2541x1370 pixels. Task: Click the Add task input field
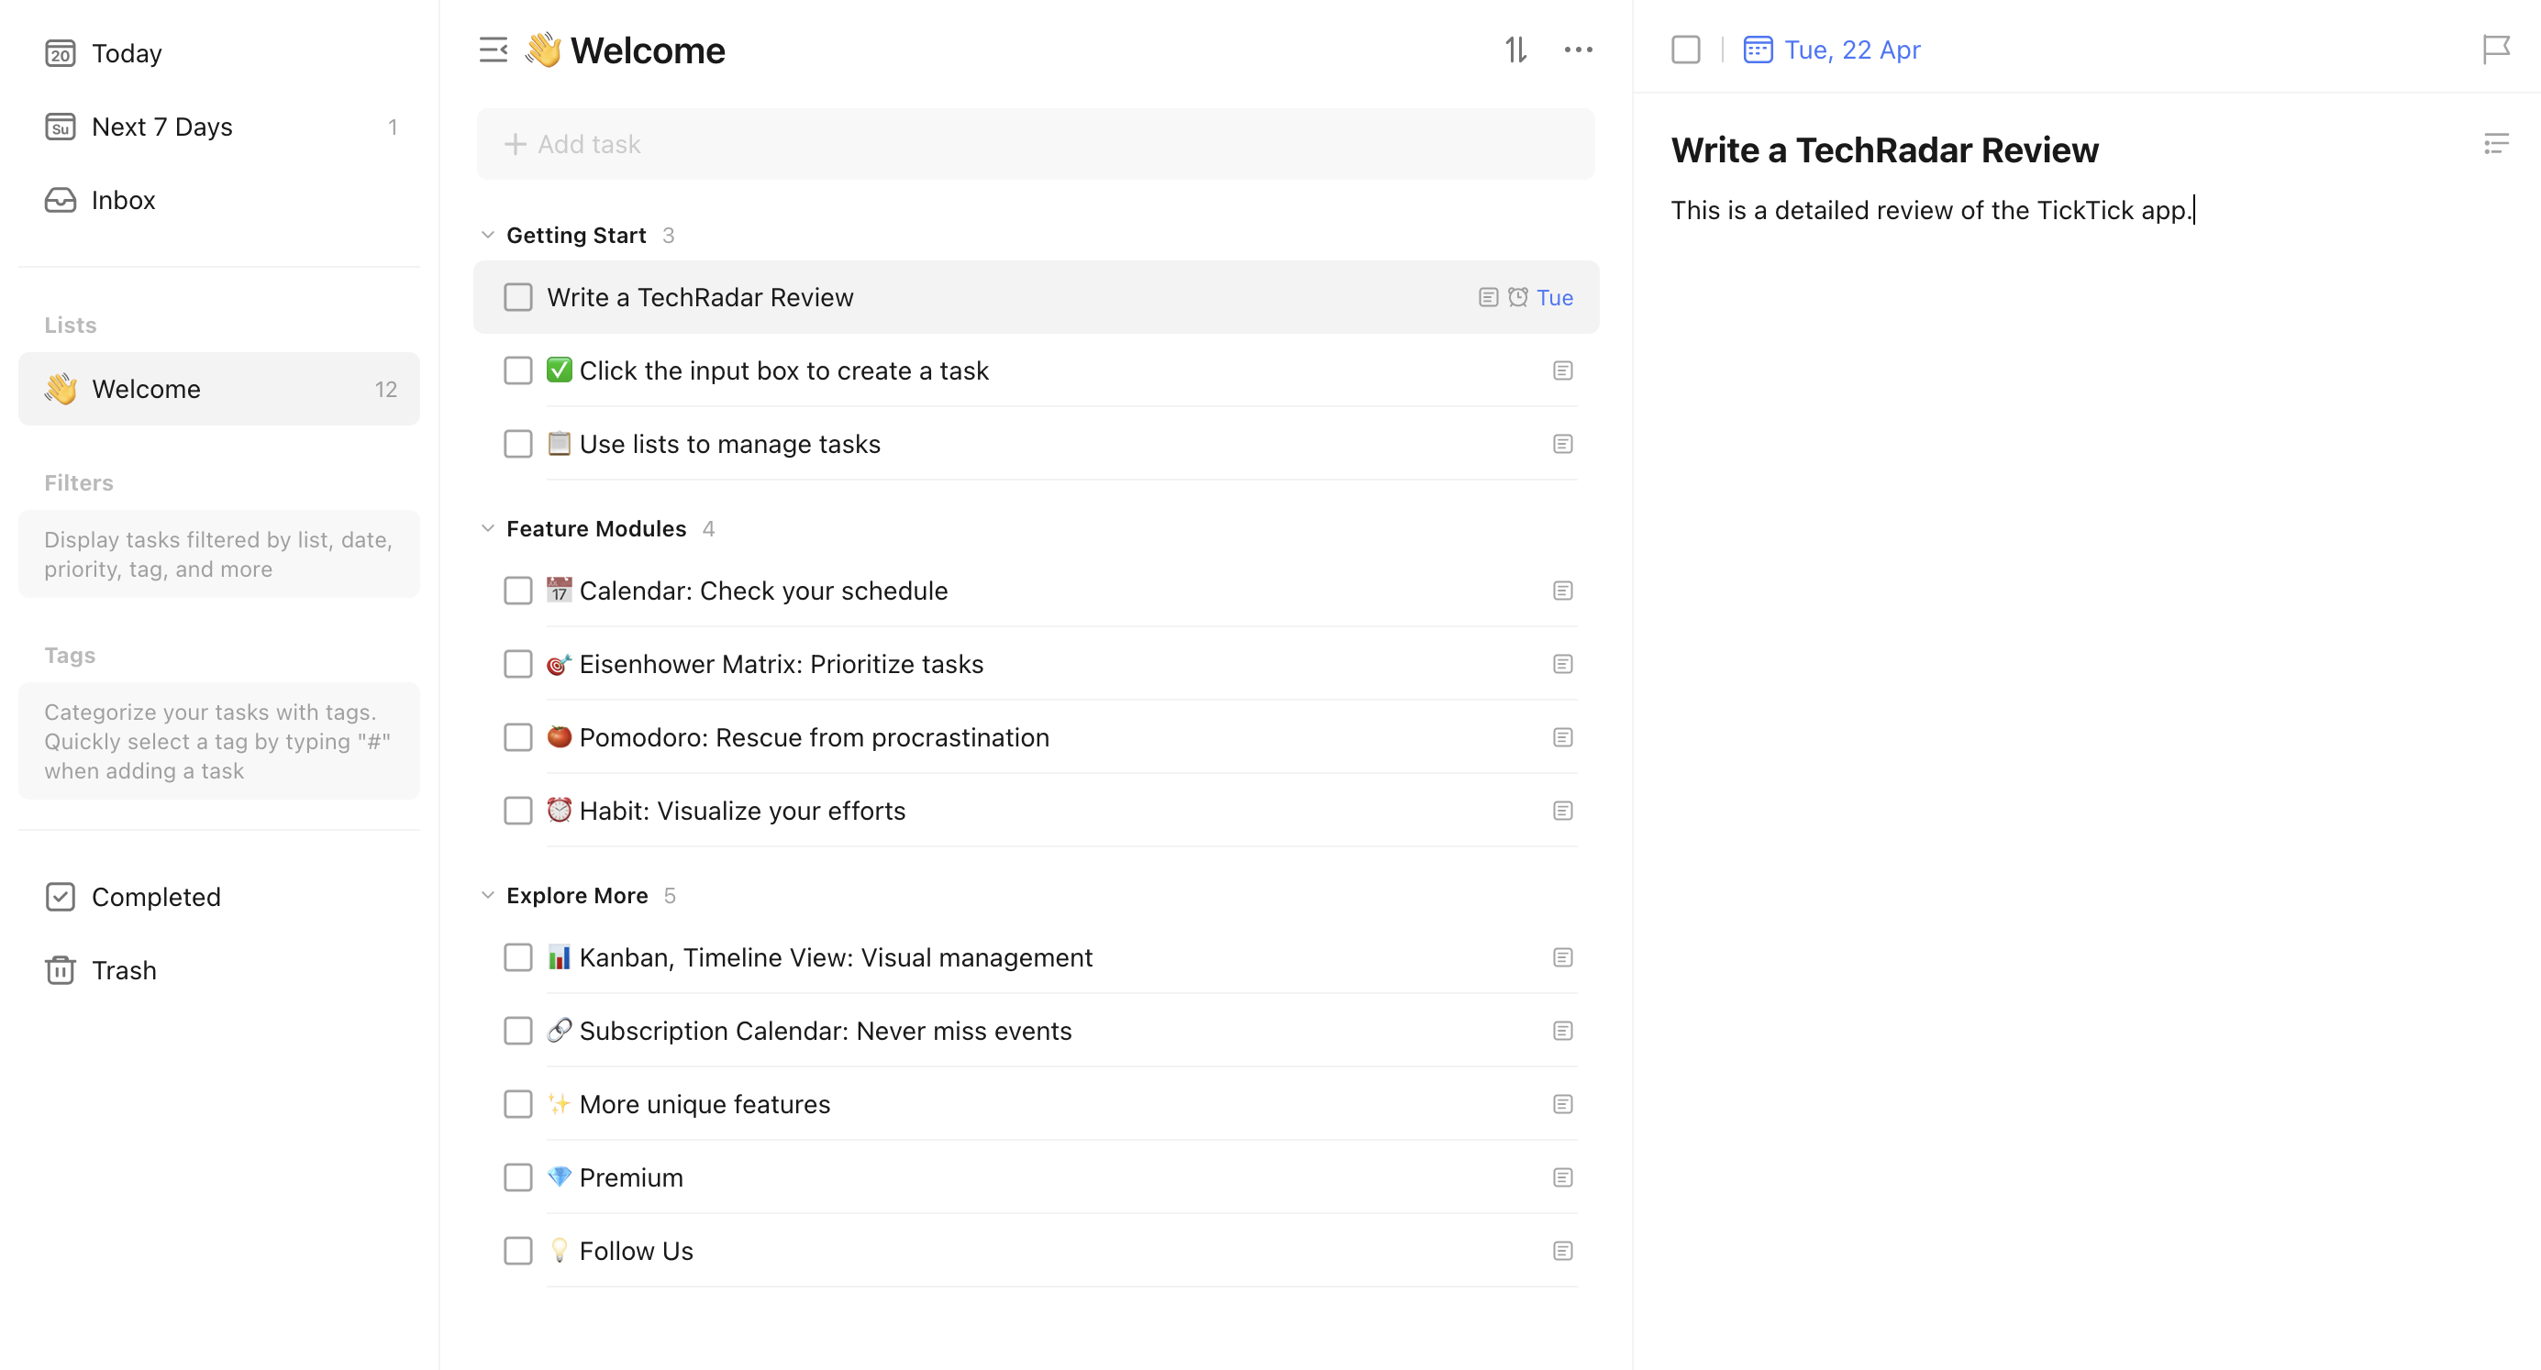1036,144
